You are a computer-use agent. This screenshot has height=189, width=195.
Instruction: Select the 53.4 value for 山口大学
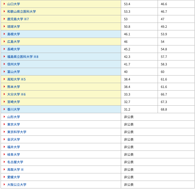tap(127, 4)
